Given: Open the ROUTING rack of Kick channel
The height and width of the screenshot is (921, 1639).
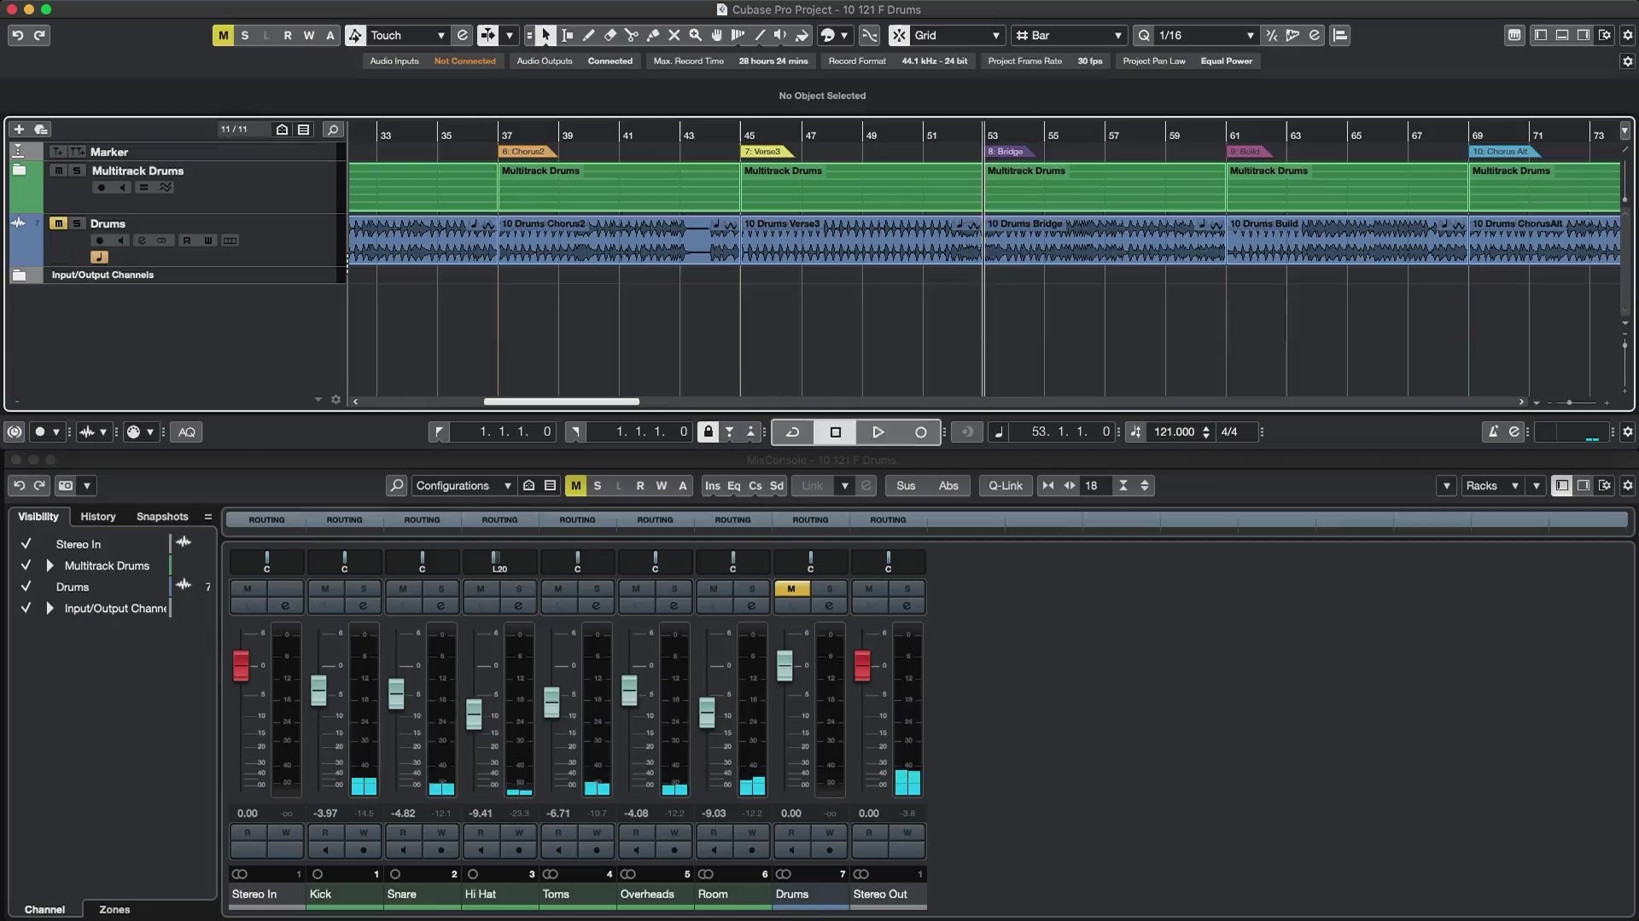Looking at the screenshot, I should click(344, 519).
